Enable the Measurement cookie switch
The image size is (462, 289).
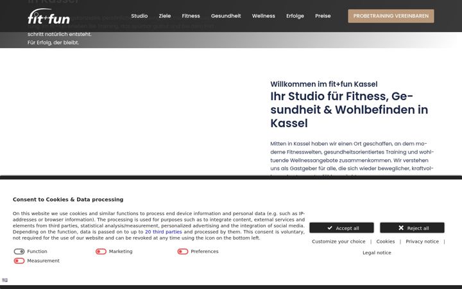(x=19, y=261)
